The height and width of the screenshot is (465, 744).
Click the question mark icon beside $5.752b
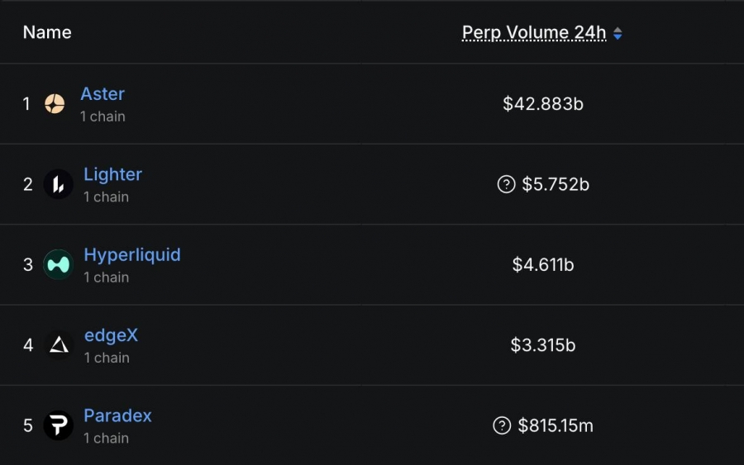pyautogui.click(x=506, y=184)
